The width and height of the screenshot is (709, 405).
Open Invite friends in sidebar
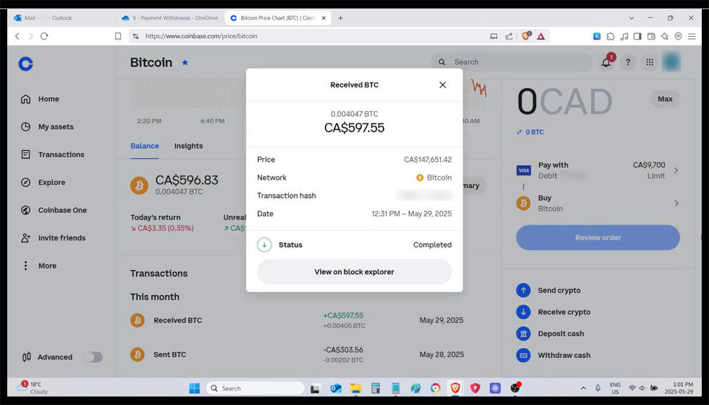(x=53, y=238)
